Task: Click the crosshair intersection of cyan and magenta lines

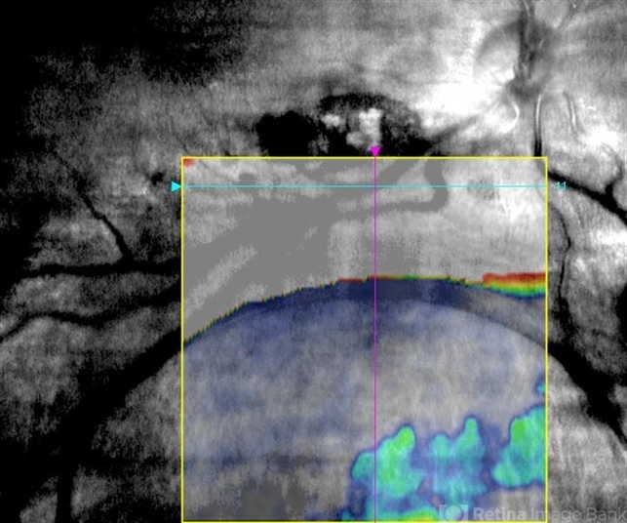Action: click(375, 186)
